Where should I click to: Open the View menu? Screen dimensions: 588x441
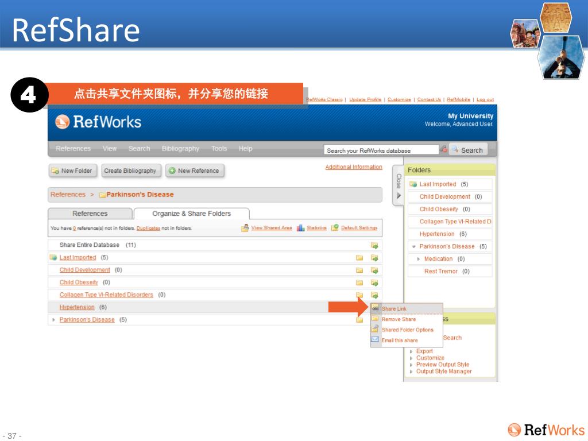110,149
